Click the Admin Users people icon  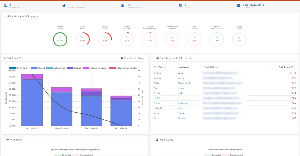coord(5,6)
